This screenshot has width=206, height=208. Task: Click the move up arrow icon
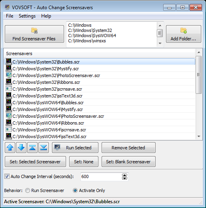tap(10, 148)
